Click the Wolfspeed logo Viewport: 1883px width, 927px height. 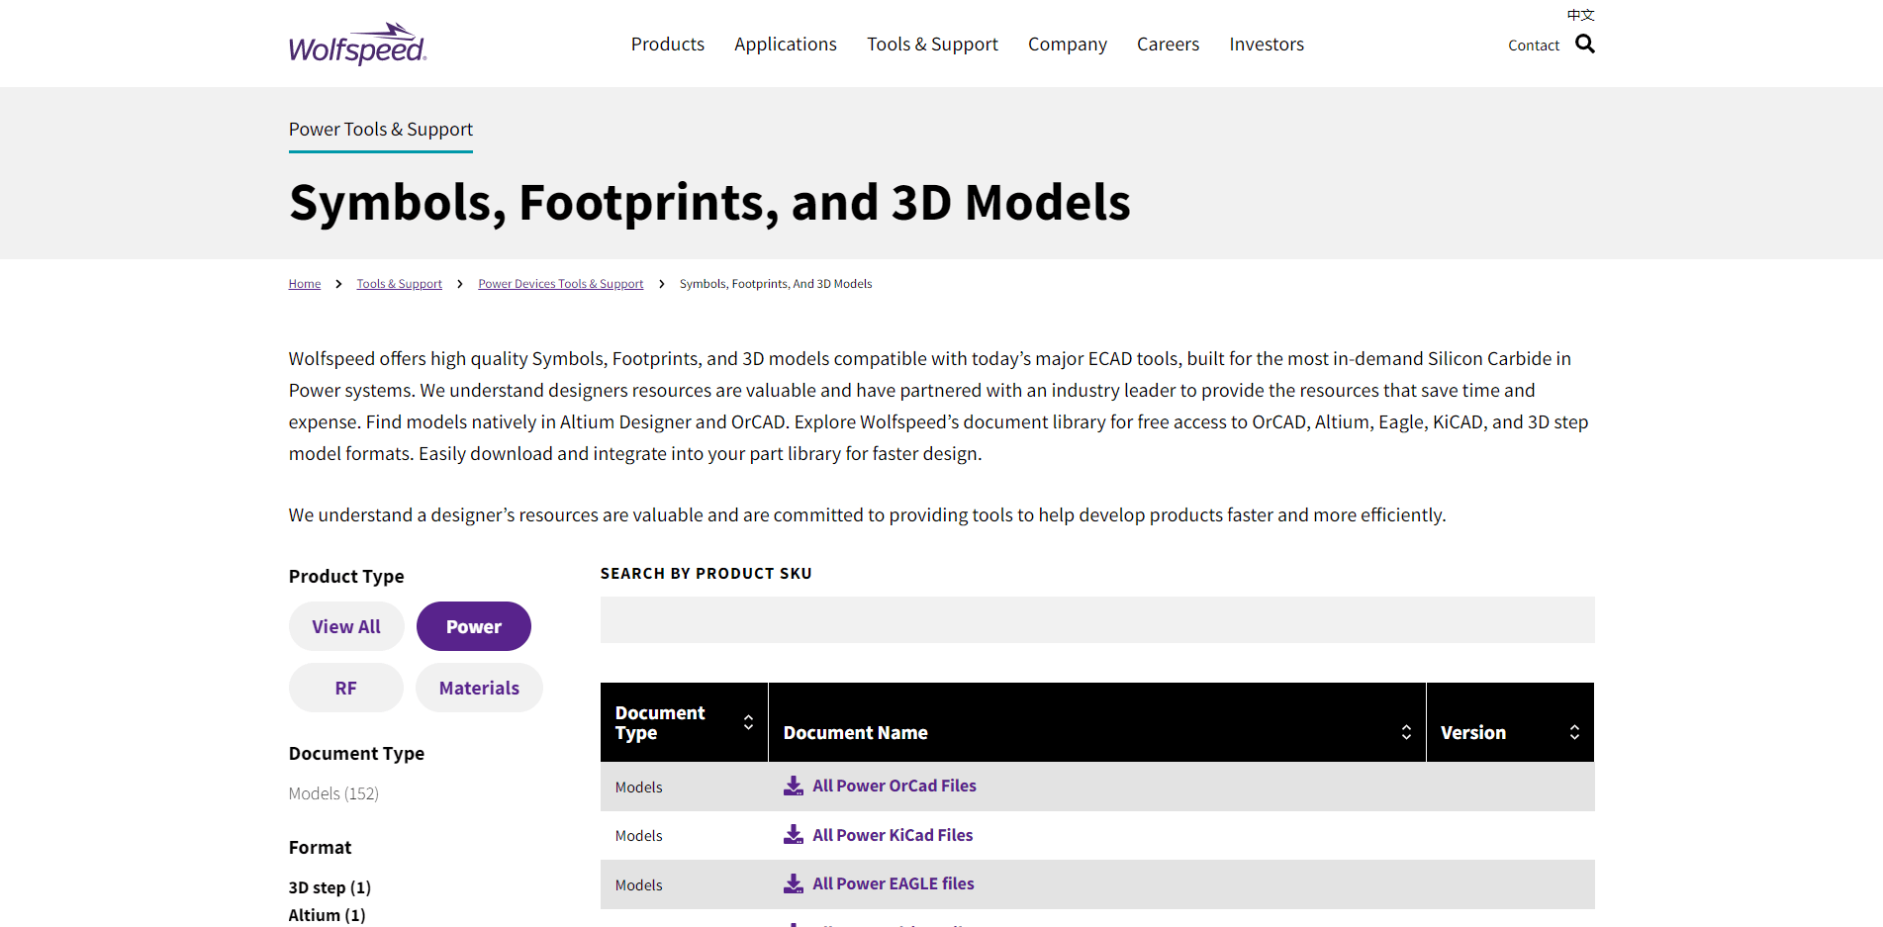click(x=356, y=43)
